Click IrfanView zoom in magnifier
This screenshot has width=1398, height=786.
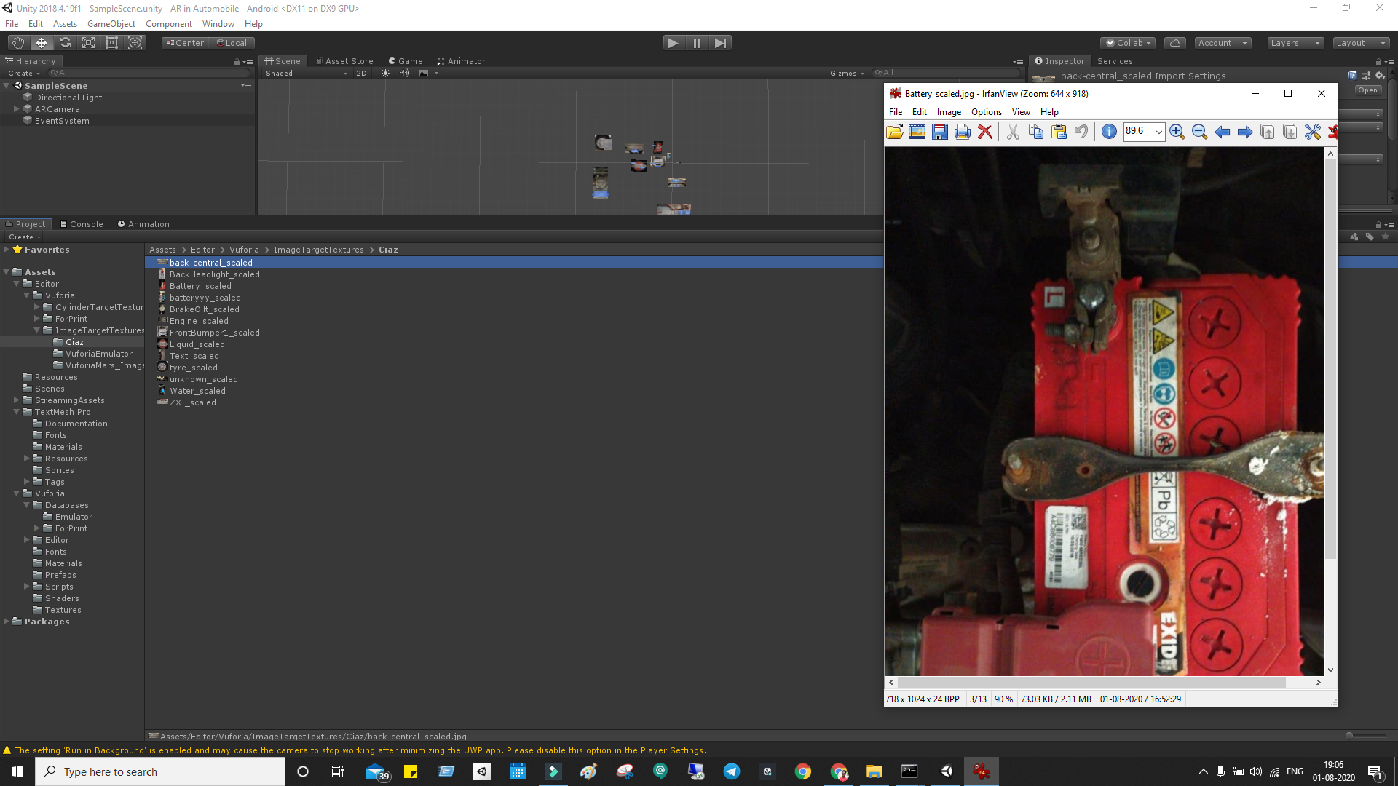click(x=1177, y=132)
